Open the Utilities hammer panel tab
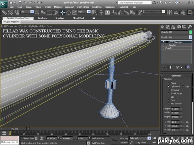The width and height of the screenshot is (194, 145). coord(190,27)
